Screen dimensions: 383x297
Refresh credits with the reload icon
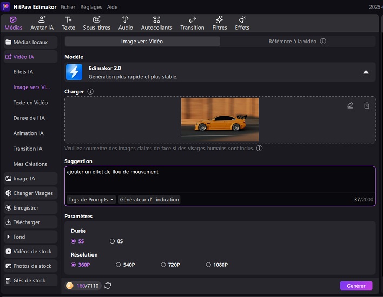[108, 286]
